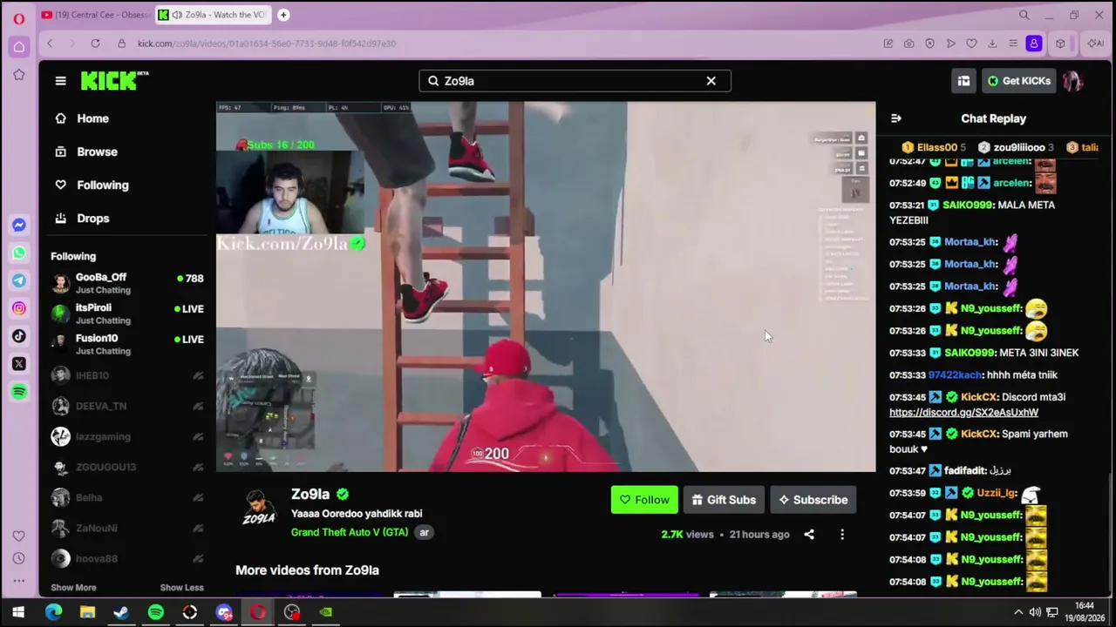Expand followed channels with Show More
Viewport: 1116px width, 627px height.
(73, 588)
